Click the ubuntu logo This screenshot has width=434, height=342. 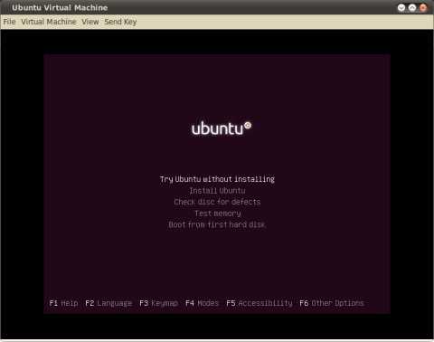tap(222, 128)
